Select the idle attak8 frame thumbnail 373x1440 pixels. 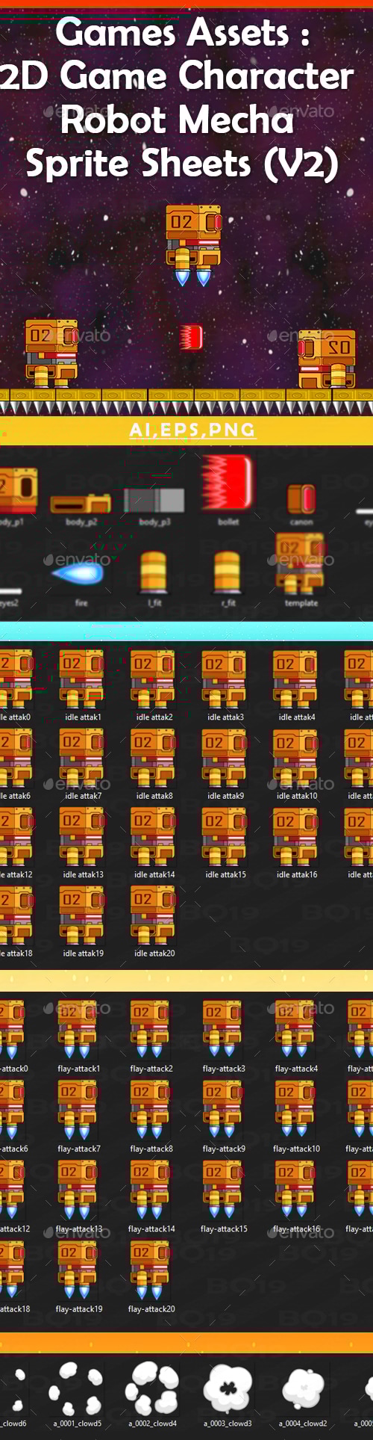154,758
